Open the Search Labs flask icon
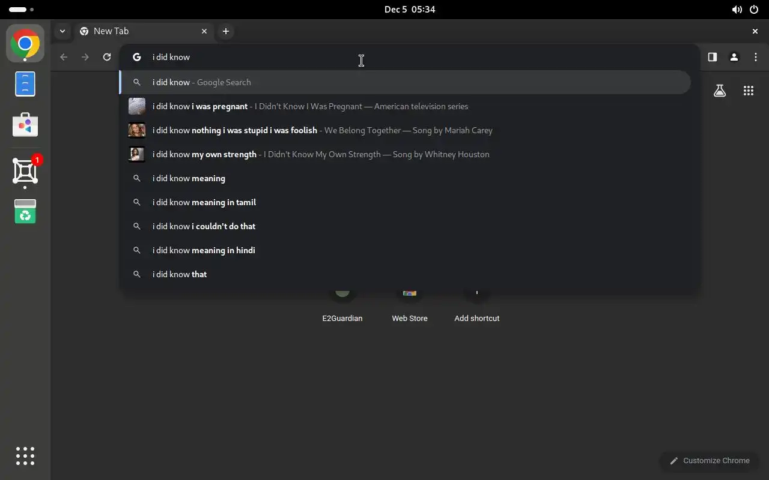This screenshot has height=480, width=769. pyautogui.click(x=720, y=91)
